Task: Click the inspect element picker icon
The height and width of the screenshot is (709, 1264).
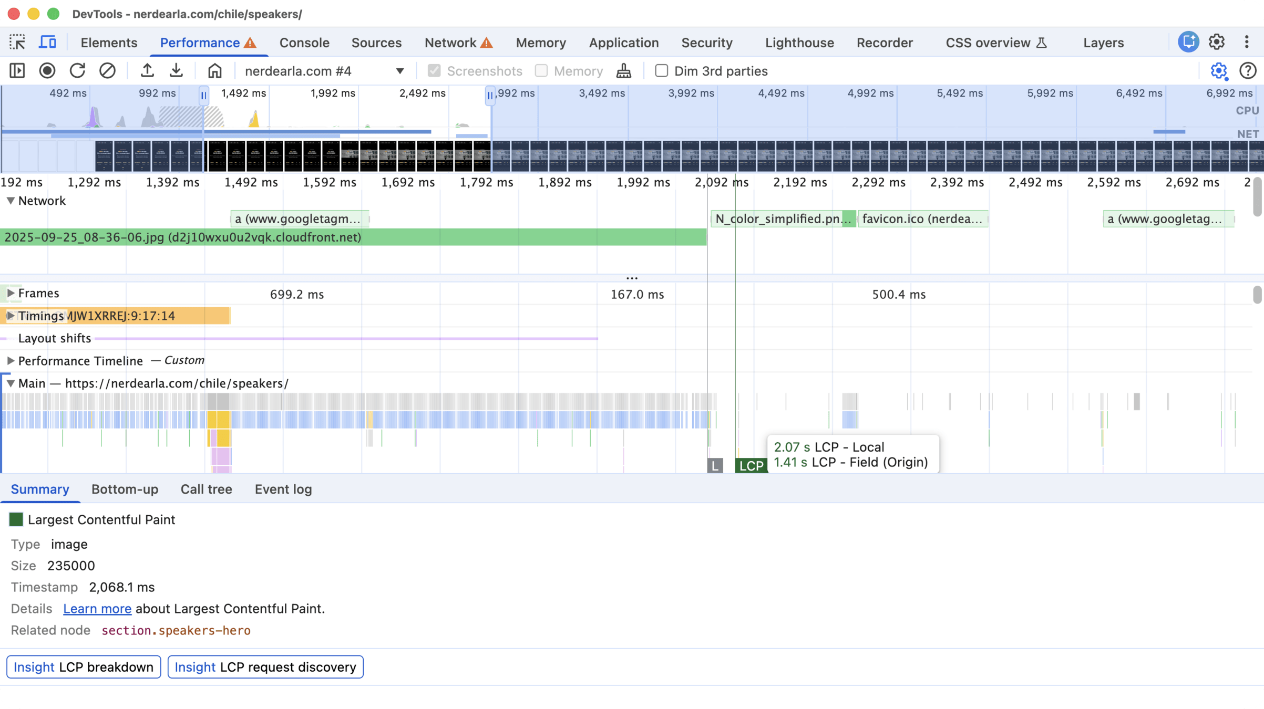Action: pos(17,43)
